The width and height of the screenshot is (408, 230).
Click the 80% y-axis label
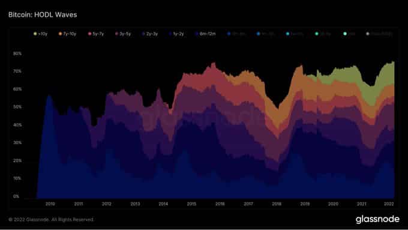[17, 53]
